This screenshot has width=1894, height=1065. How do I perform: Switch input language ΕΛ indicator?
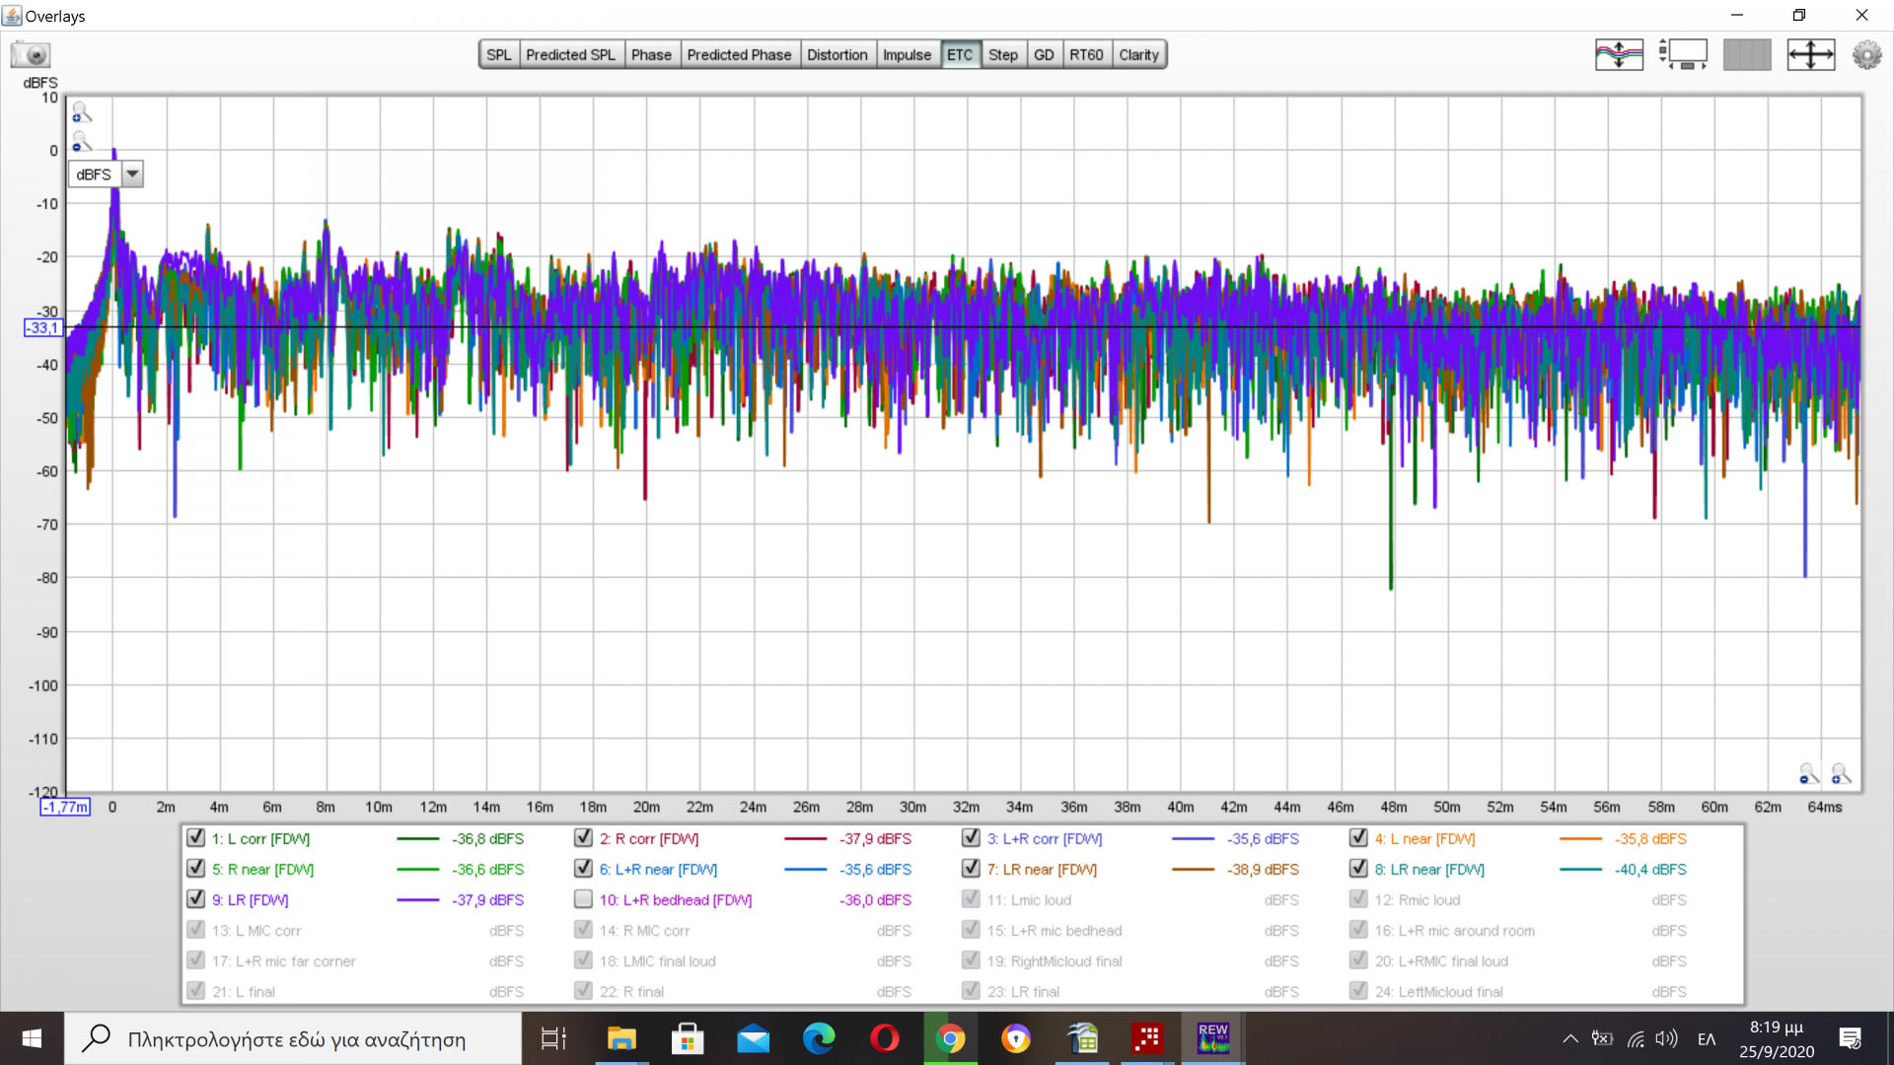(1707, 1038)
